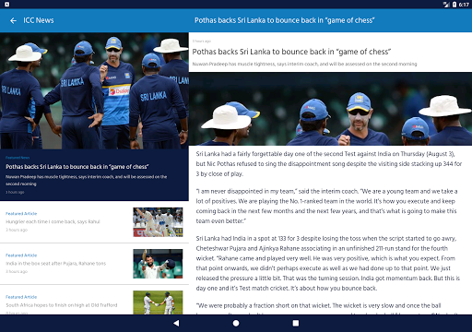Open the South Africa handshake thumbnail
This screenshot has height=332, width=472.
coord(158,302)
